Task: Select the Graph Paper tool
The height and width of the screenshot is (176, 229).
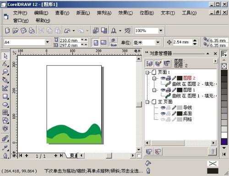Action: point(5,112)
